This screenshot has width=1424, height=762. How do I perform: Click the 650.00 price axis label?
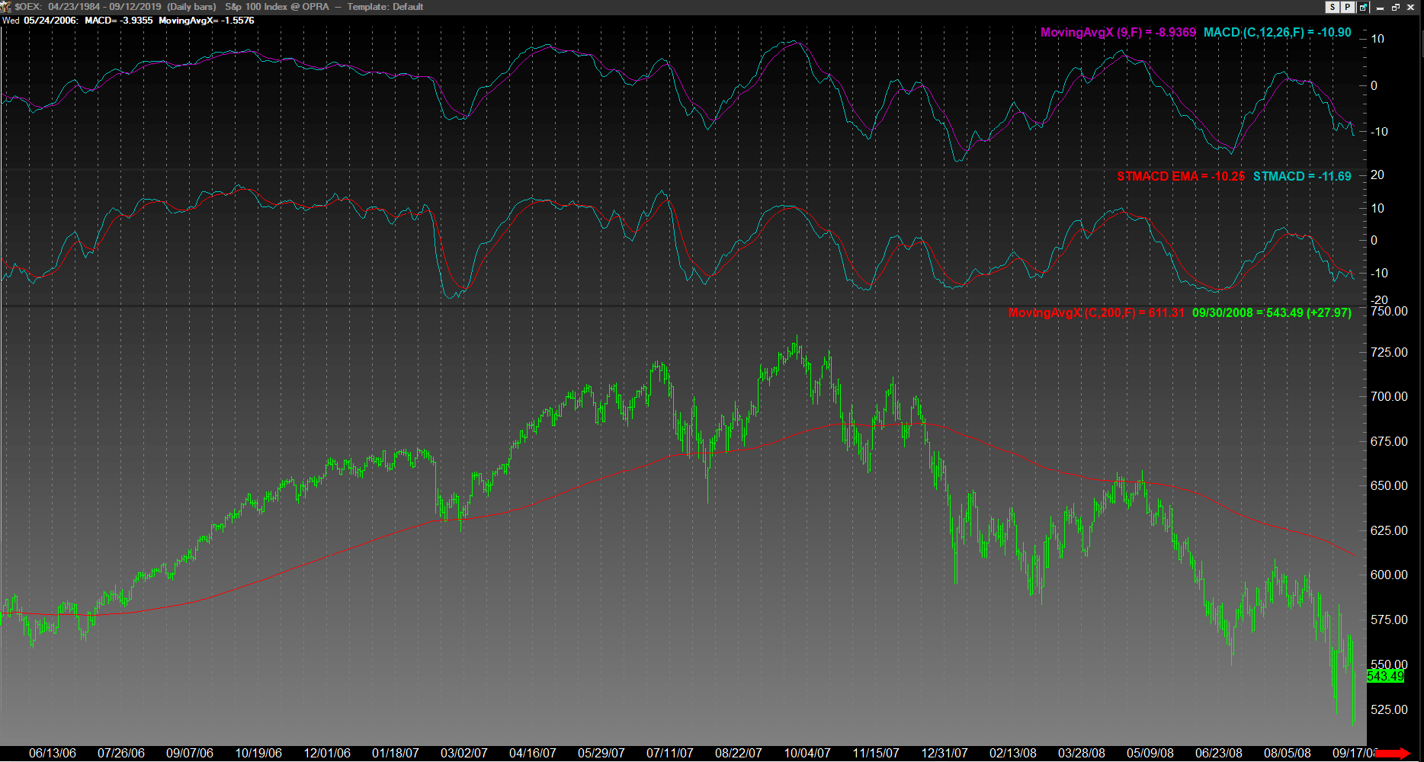coord(1389,485)
